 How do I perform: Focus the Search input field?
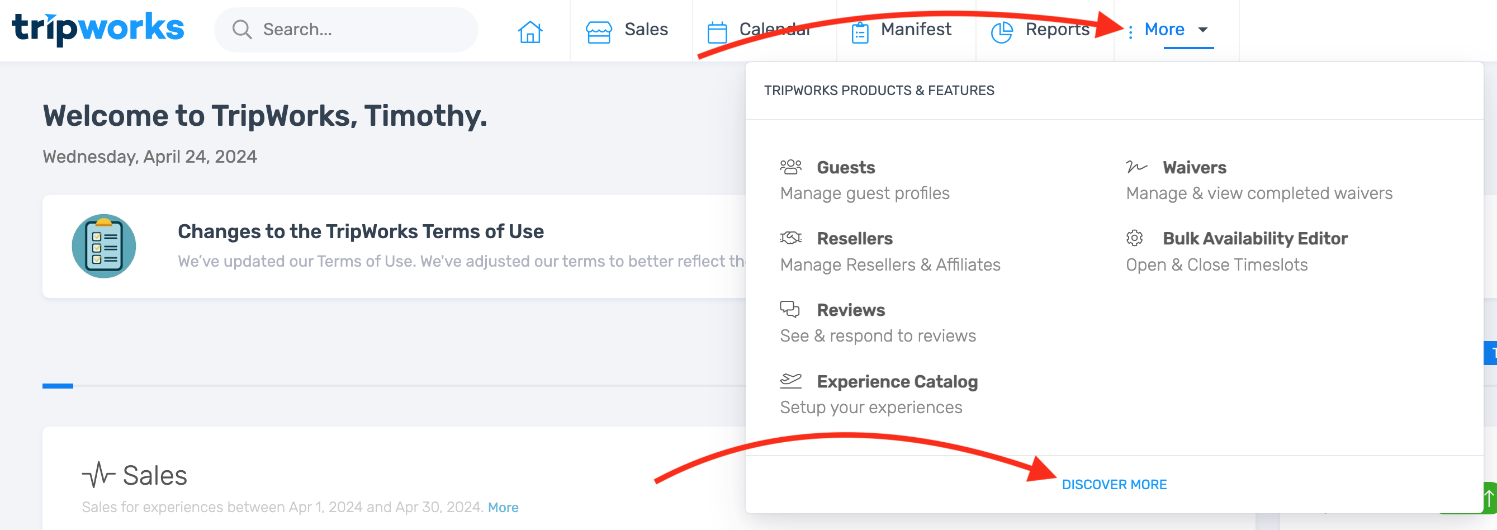(347, 30)
